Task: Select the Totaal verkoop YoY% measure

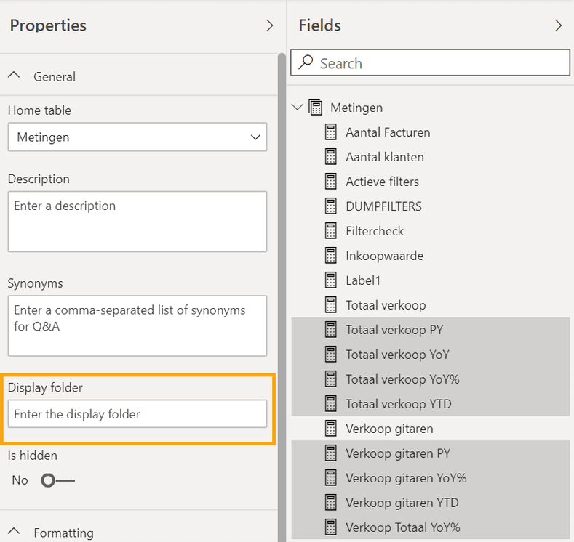Action: click(x=402, y=379)
